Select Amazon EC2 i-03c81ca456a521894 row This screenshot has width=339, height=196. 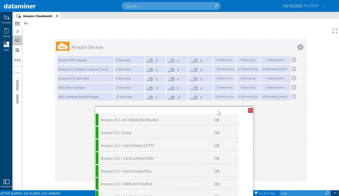(167, 158)
